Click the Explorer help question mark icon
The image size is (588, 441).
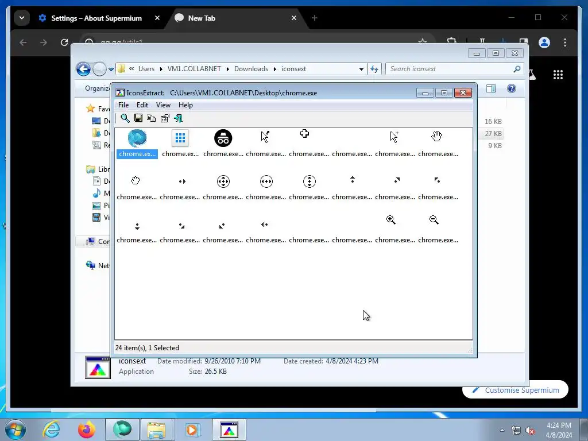click(x=512, y=88)
